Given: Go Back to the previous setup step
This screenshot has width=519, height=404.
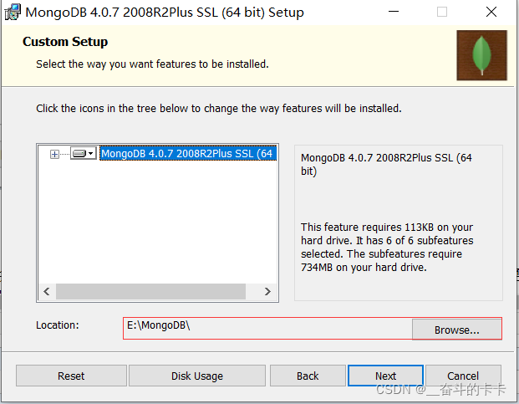Looking at the screenshot, I should [x=308, y=376].
